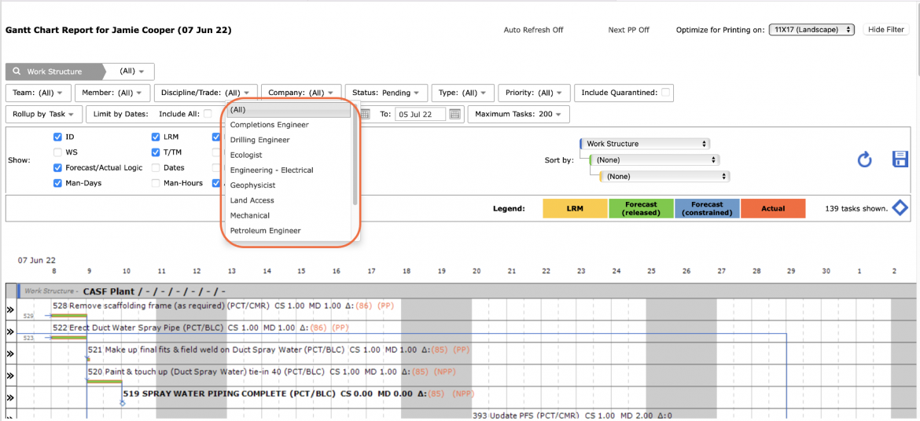Click the blue floppy disk save icon
Image resolution: width=920 pixels, height=421 pixels.
(900, 159)
